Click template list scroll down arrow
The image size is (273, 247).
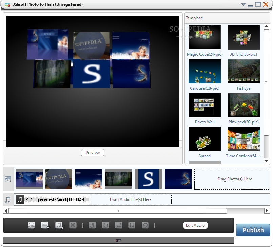point(266,161)
